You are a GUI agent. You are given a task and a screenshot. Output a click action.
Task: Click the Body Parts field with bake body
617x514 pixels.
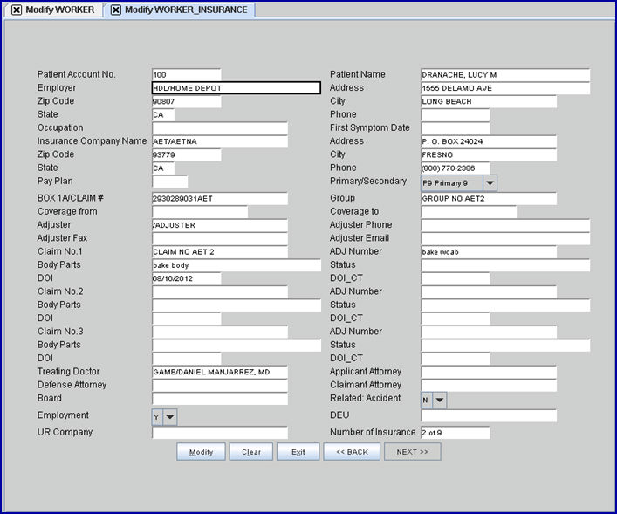click(x=237, y=265)
